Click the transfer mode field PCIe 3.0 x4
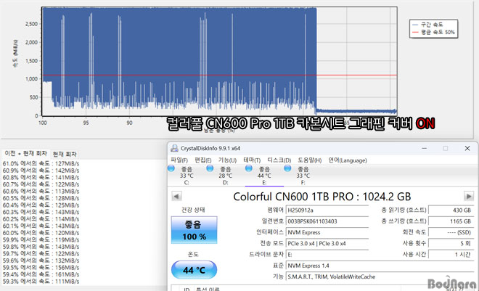 (x=327, y=243)
